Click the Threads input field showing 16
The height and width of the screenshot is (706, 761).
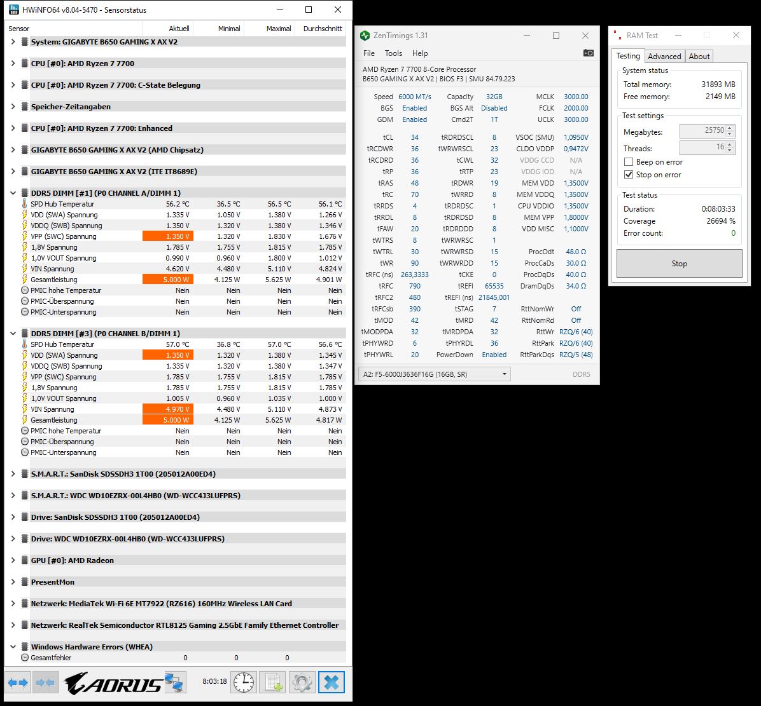702,147
